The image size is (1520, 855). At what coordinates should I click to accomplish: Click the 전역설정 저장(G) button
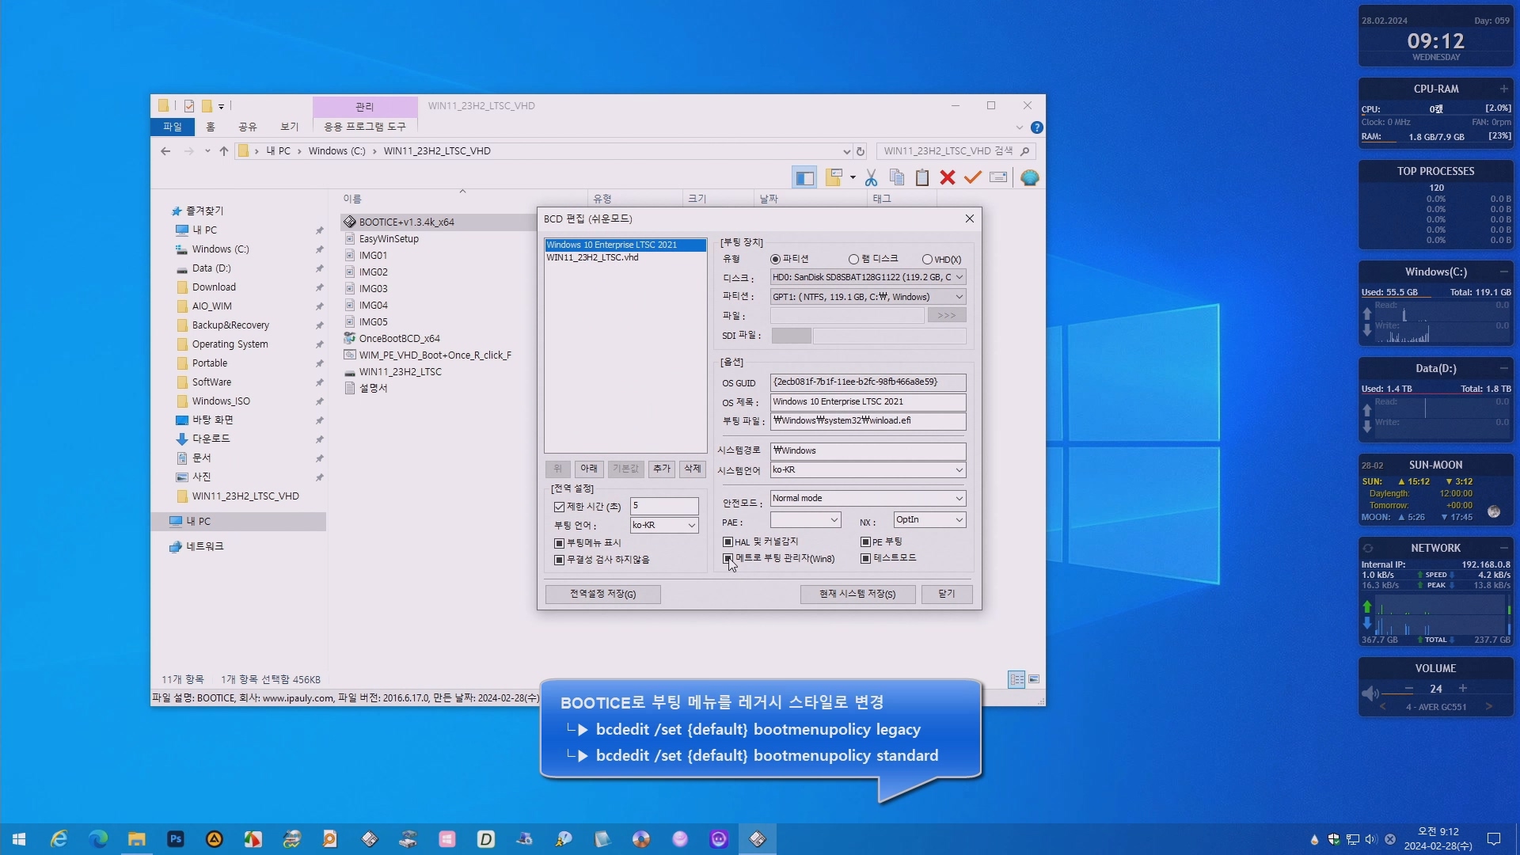point(602,595)
